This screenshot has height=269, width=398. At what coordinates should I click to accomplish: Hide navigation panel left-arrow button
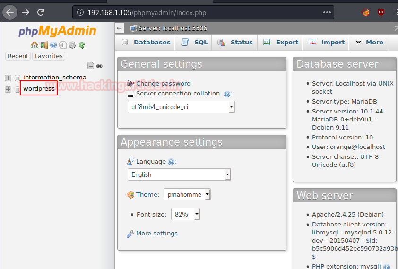point(119,28)
